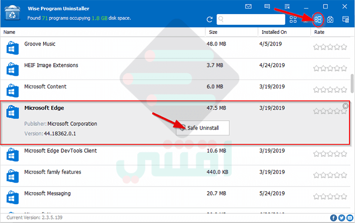This screenshot has width=355, height=223.
Task: Click the 48.0 MB size value
Action: click(216, 44)
